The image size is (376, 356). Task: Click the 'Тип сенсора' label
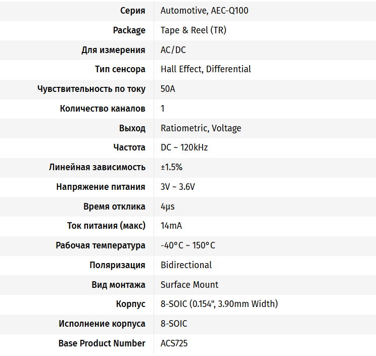pos(120,69)
